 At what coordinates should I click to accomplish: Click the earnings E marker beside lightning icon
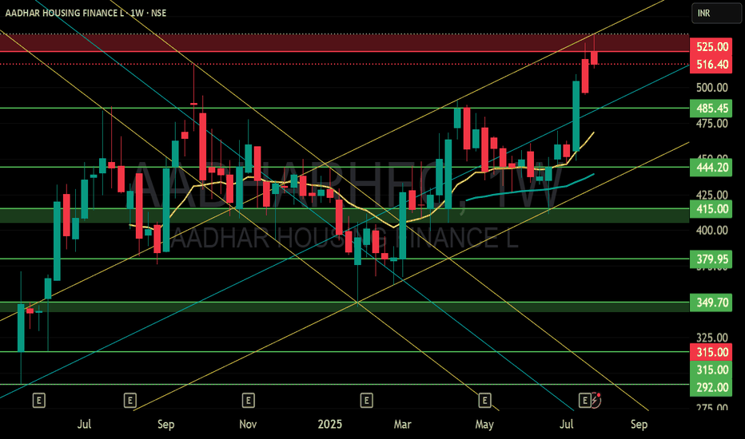click(585, 401)
